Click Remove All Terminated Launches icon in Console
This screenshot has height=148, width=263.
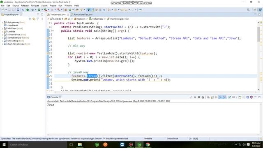point(203,97)
